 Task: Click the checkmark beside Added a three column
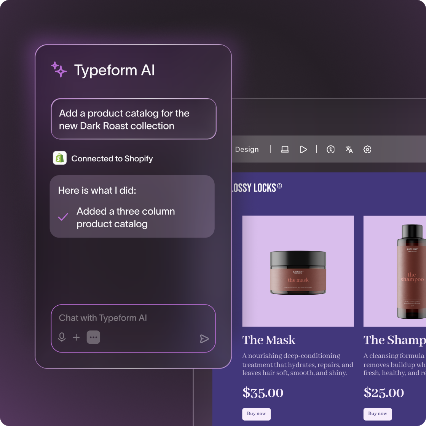coord(63,217)
